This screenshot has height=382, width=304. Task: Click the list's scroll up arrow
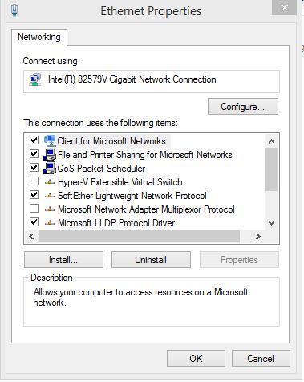pos(272,141)
